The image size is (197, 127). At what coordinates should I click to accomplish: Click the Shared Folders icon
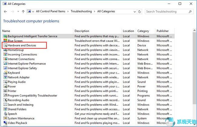[x=5, y=109]
